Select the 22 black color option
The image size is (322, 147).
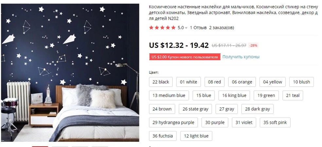pyautogui.click(x=161, y=82)
